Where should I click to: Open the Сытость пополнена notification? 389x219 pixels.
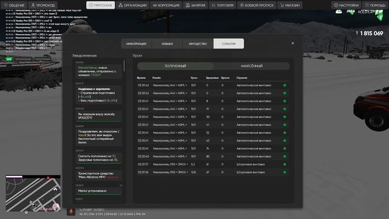tap(98, 158)
